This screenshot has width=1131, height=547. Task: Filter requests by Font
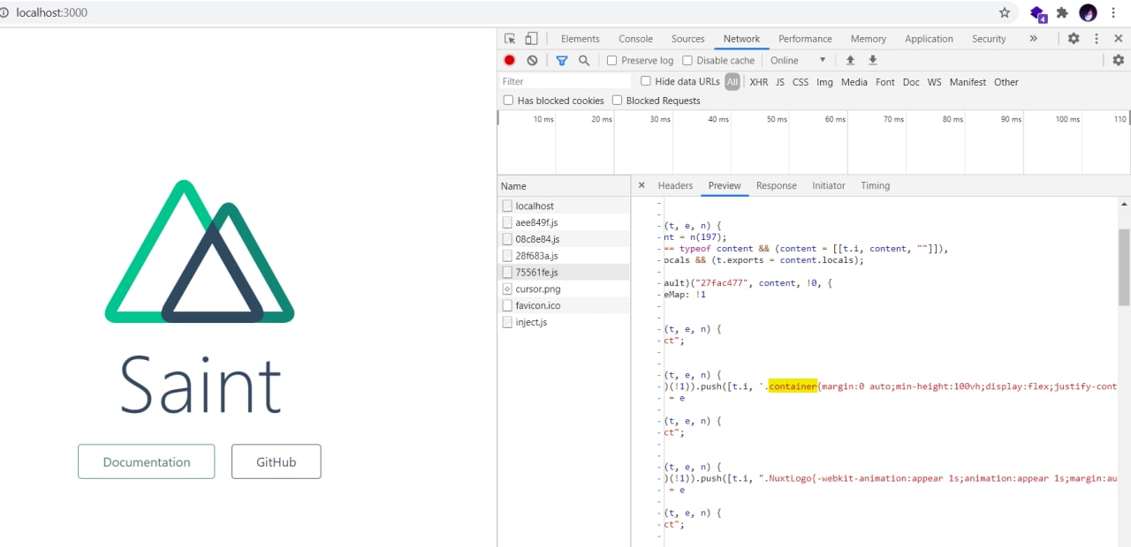[884, 82]
